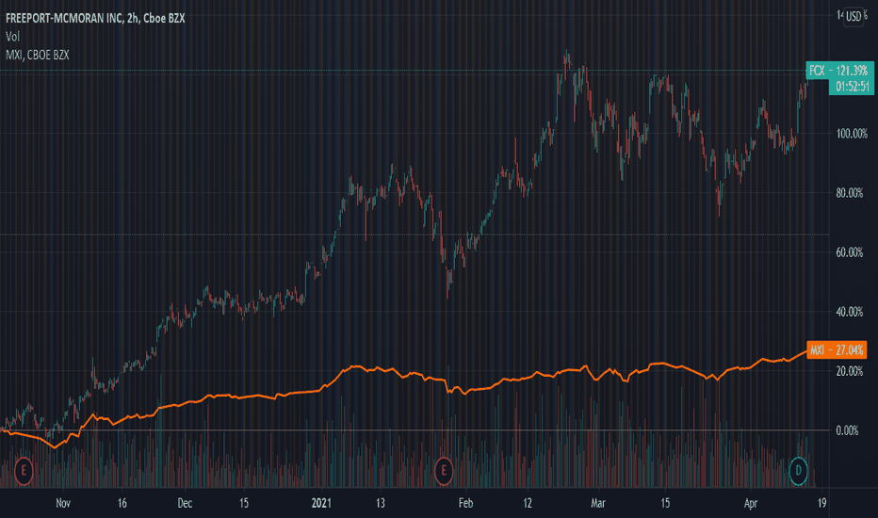Click the dividend D marker in April
The height and width of the screenshot is (518, 878).
click(799, 471)
